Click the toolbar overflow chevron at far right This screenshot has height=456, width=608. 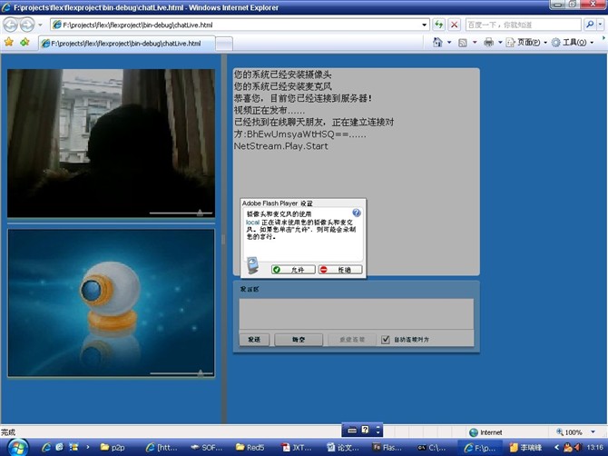coord(603,38)
